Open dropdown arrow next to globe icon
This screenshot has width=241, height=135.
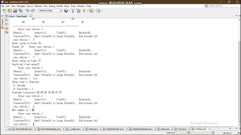click(x=69, y=10)
